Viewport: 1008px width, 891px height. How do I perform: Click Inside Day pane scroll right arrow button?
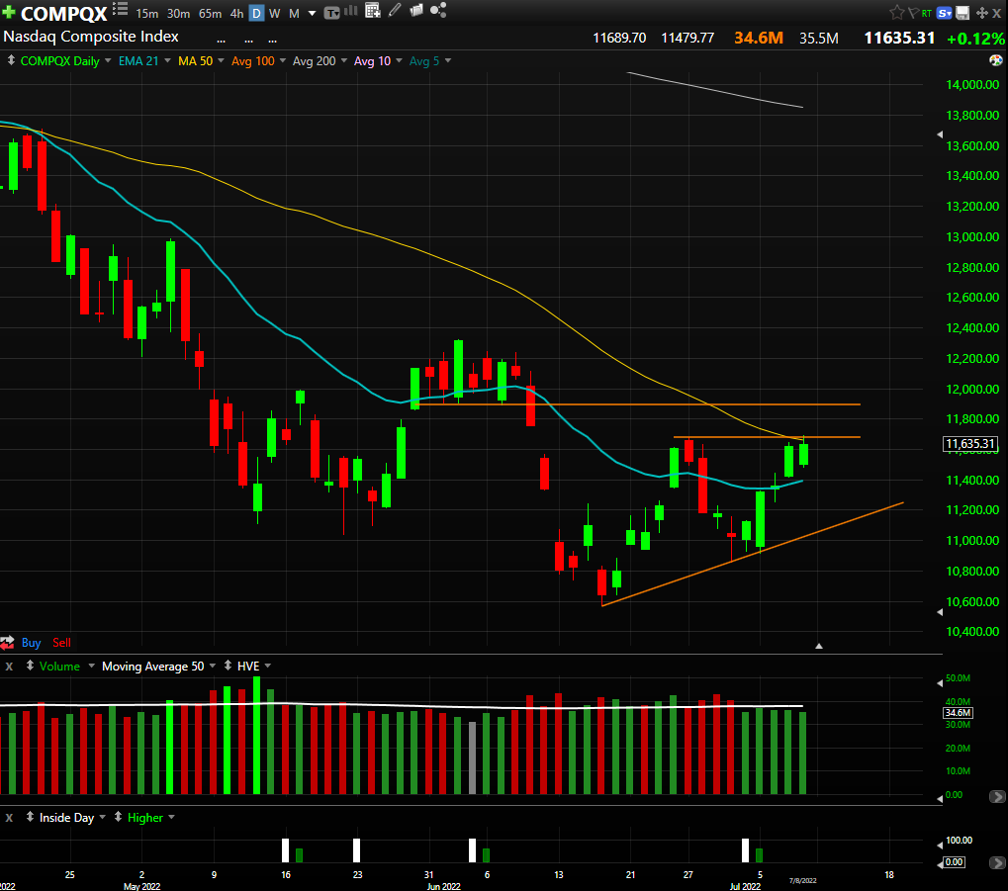(996, 862)
